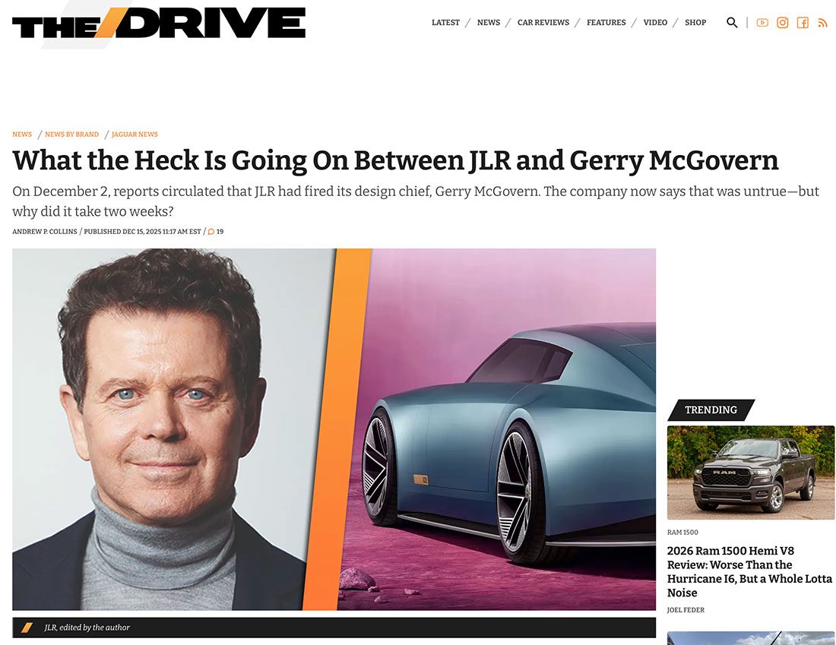
Task: Go to the Video section
Action: pyautogui.click(x=655, y=22)
